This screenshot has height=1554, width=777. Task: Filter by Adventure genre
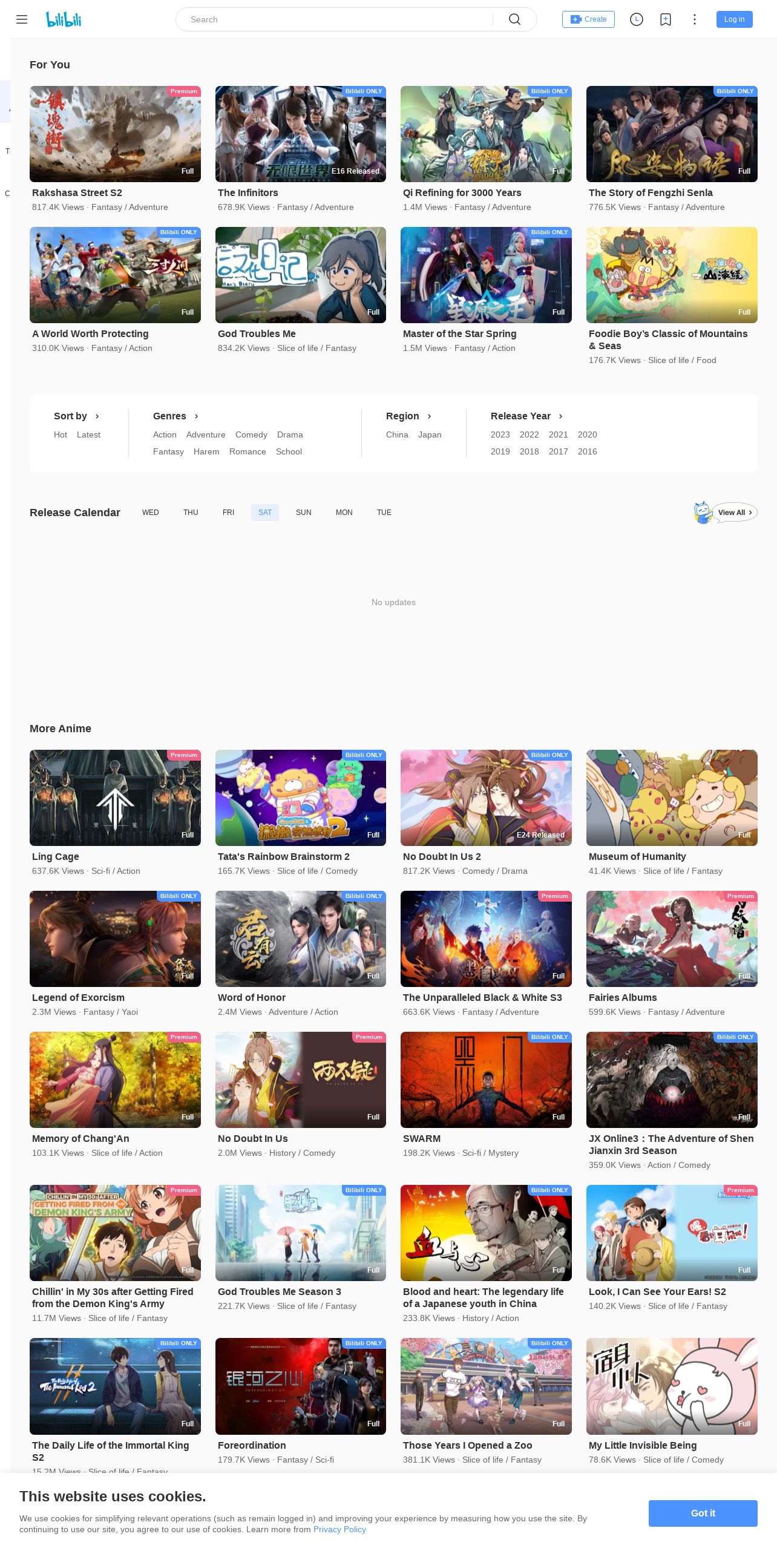pos(206,434)
